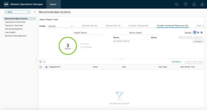Switch to the Datacenter (1) tab
Image resolution: width=207 pixels, height=110 pixels.
click(113, 26)
